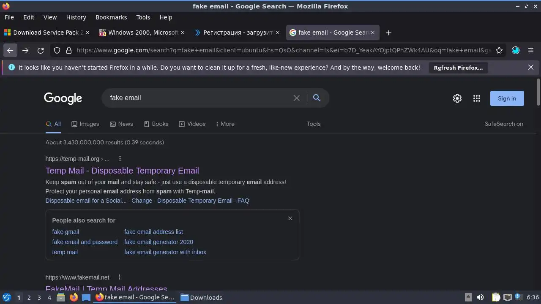Open tracking protection shield icon

tap(57, 50)
